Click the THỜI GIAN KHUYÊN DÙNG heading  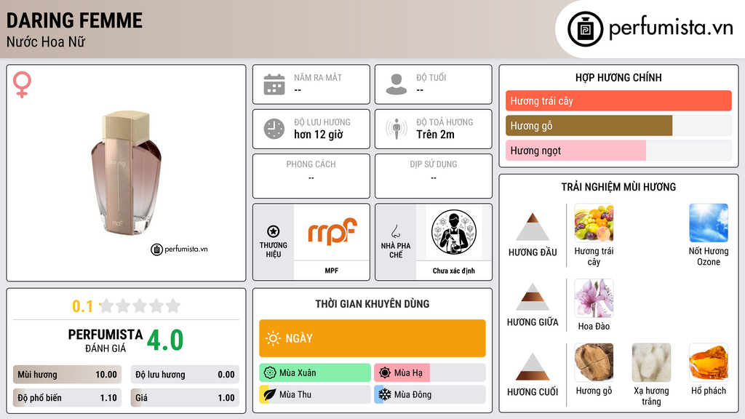(x=372, y=303)
